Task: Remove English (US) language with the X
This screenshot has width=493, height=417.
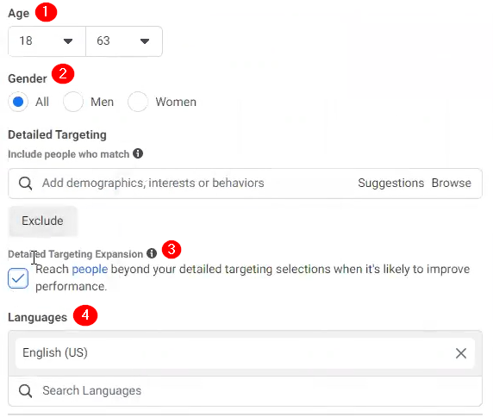Action: (461, 353)
